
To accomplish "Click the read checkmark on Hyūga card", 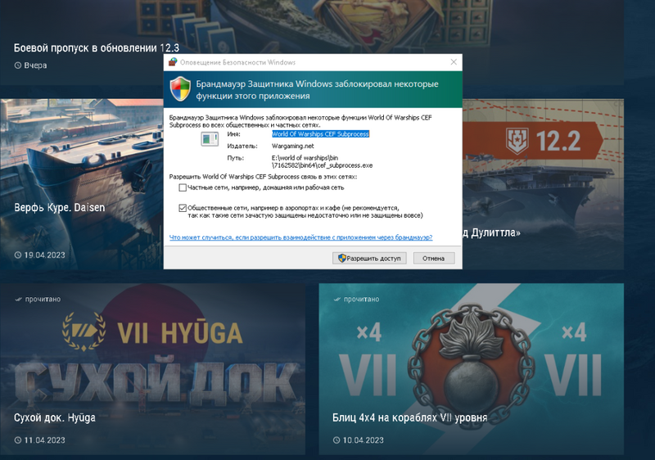I will (x=18, y=300).
